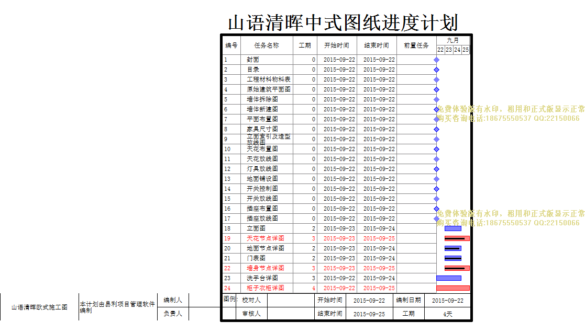
Task: Select the project name 山语清晖欧式施工图
Action: [x=40, y=307]
